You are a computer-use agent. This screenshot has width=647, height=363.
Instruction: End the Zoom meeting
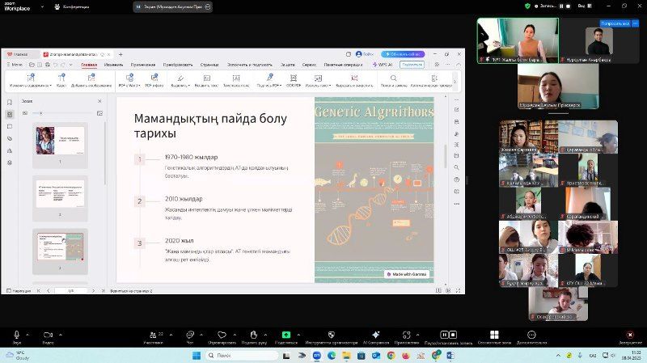coord(630,334)
